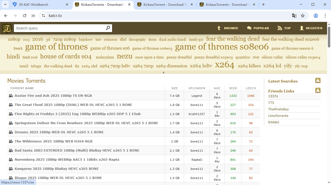Open Nuremberg 2025 WEBRip torrent link
The width and height of the screenshot is (331, 185).
pos(67,160)
